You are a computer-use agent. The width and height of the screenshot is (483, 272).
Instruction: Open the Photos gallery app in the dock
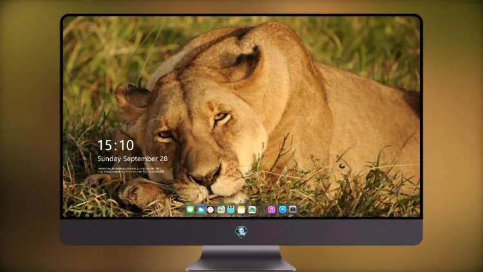tap(252, 210)
